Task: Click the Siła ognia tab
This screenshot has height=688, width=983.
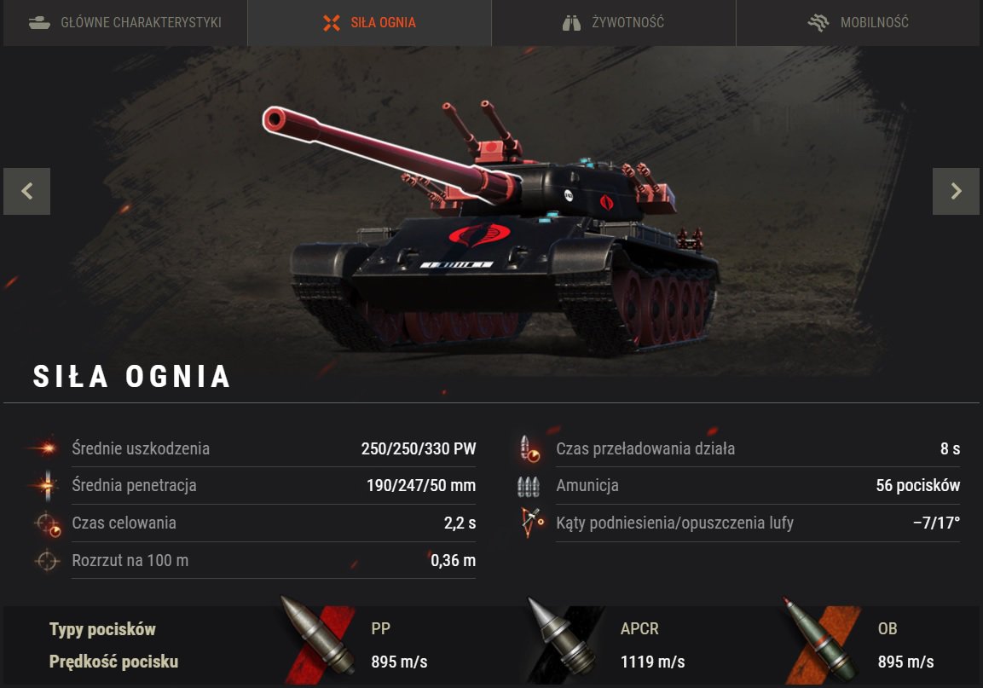Action: pos(369,22)
